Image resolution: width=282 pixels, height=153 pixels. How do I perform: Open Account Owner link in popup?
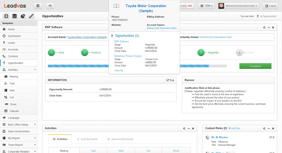162,28
